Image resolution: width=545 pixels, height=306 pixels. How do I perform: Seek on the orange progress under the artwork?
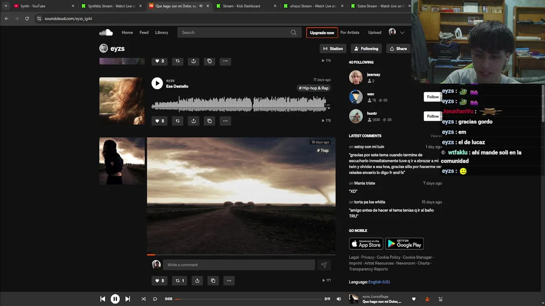tap(241, 255)
